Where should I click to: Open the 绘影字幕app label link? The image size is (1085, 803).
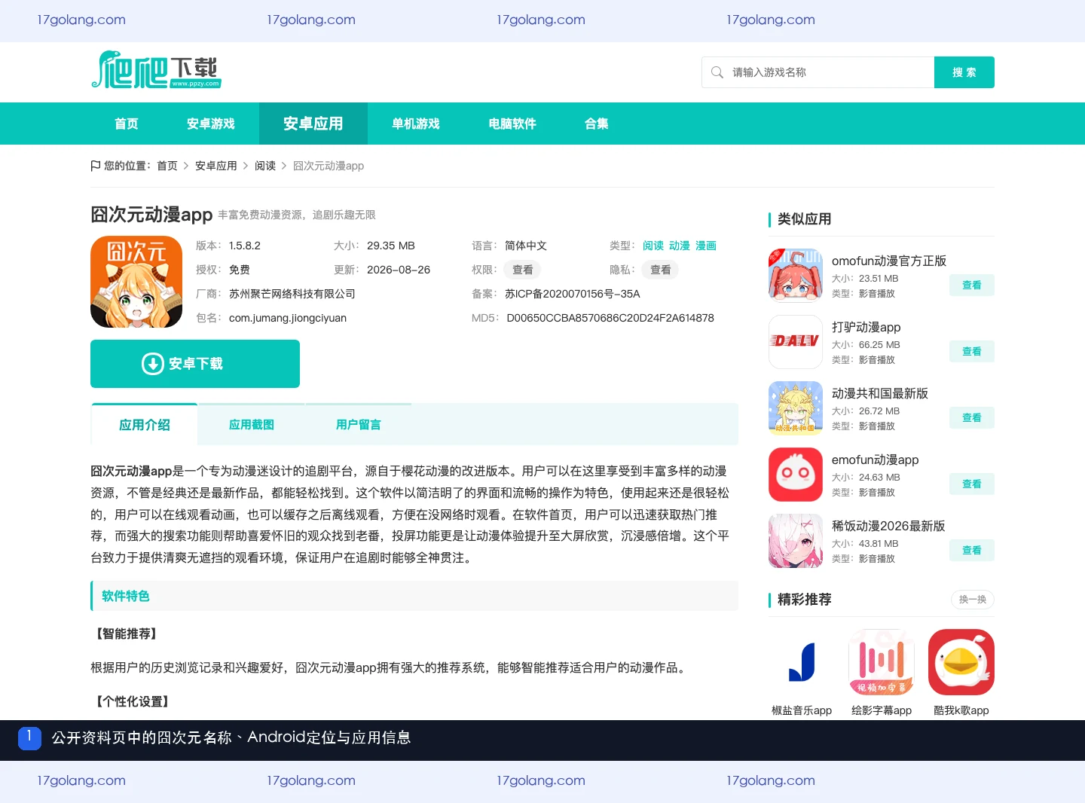882,710
